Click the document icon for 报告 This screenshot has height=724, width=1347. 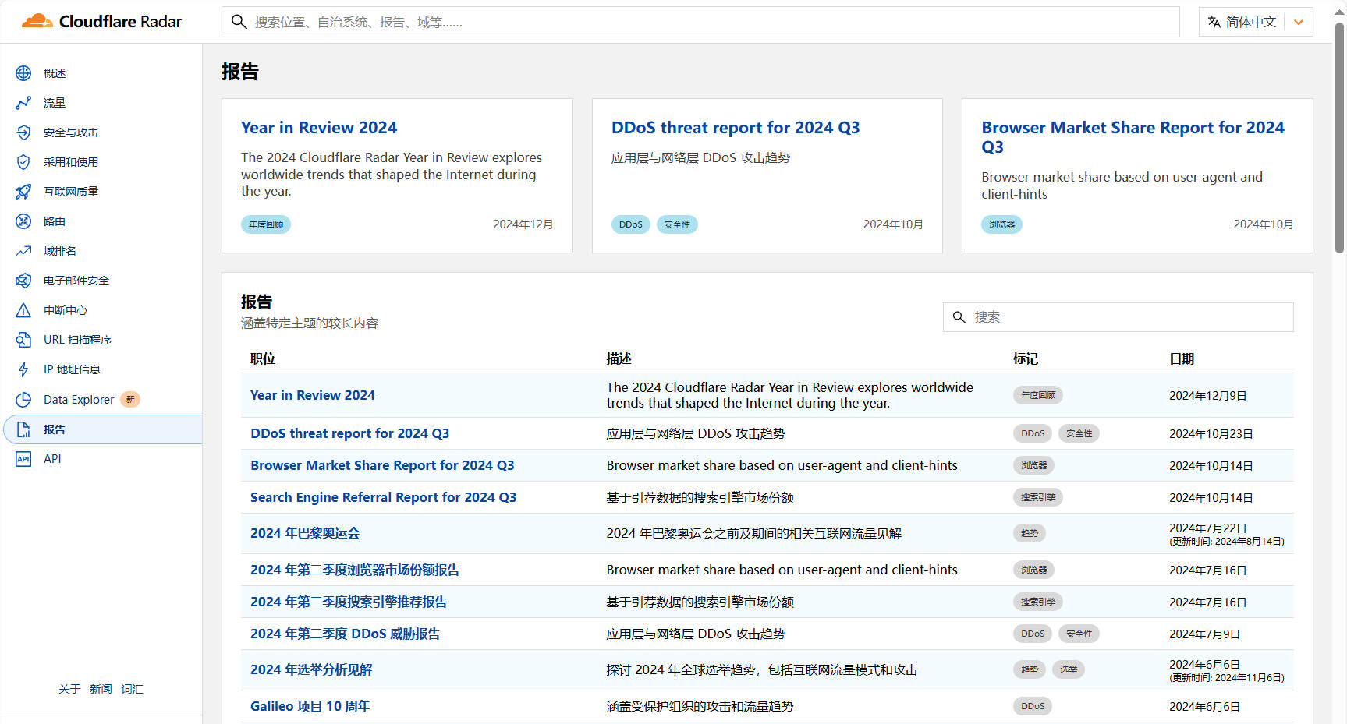pyautogui.click(x=23, y=429)
